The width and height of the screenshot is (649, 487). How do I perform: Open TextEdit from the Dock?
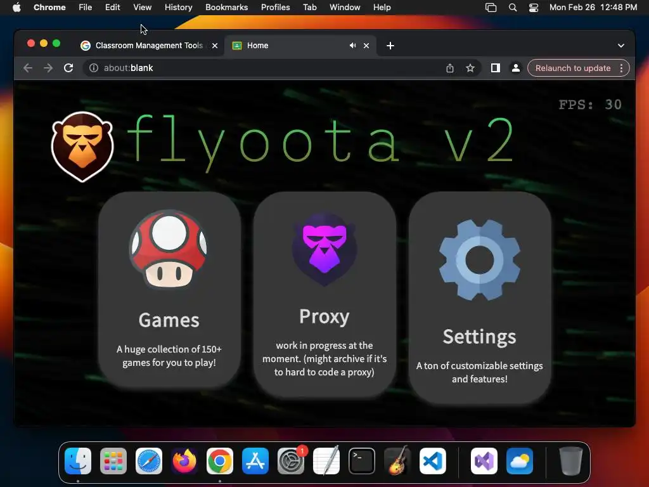[x=326, y=461]
